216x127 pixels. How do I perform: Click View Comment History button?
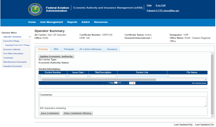pyautogui.click(x=78, y=113)
